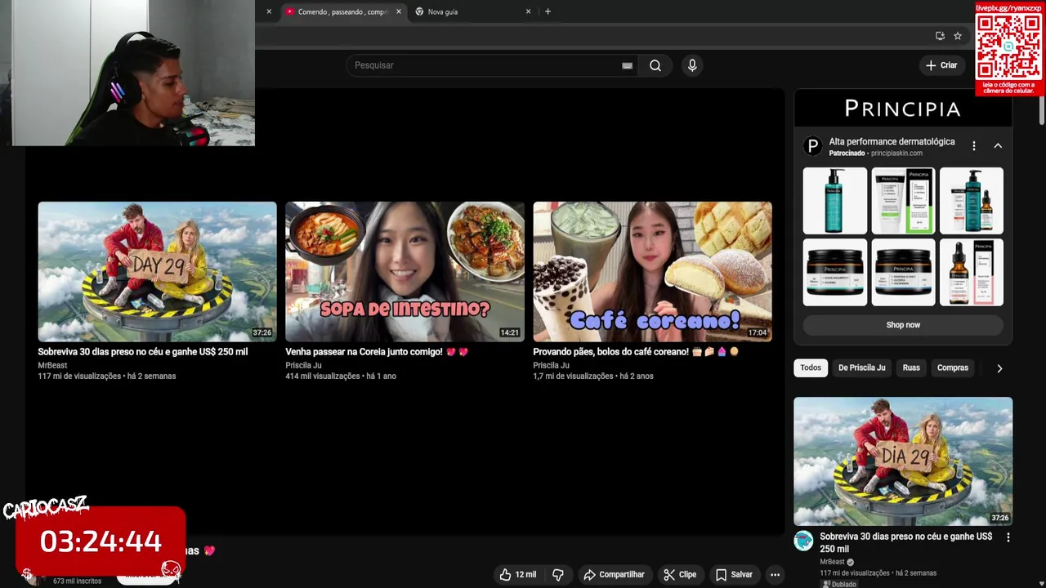The image size is (1046, 588).
Task: Close the Comendo, passeando tab
Action: tap(399, 11)
